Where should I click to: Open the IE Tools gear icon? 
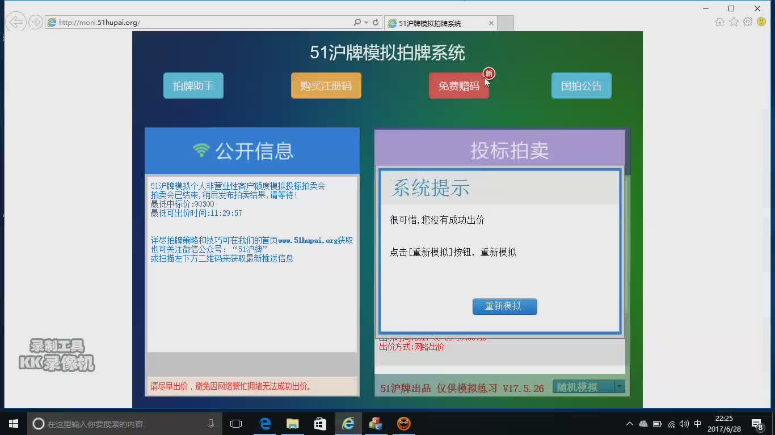748,22
